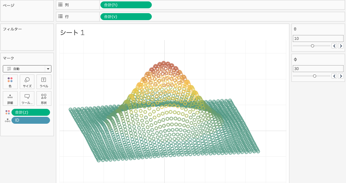Click the θ slider handle
The image size is (346, 183).
coord(312,46)
